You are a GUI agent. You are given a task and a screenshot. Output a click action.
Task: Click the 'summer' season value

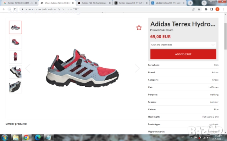(x=214, y=102)
